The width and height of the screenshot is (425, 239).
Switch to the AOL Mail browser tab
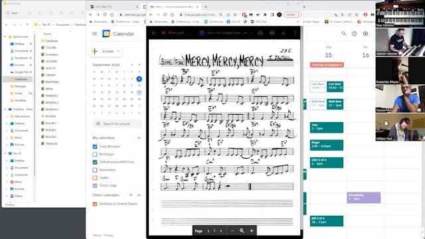(114, 7)
